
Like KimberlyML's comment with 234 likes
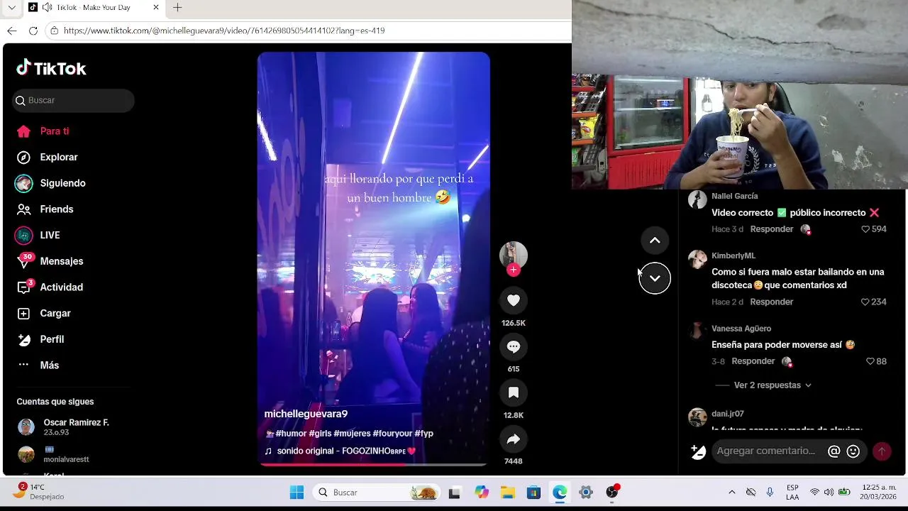pos(865,302)
